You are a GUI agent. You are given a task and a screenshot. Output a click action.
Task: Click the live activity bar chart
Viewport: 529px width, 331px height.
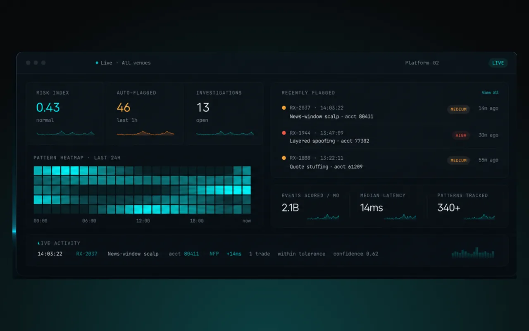pyautogui.click(x=473, y=252)
